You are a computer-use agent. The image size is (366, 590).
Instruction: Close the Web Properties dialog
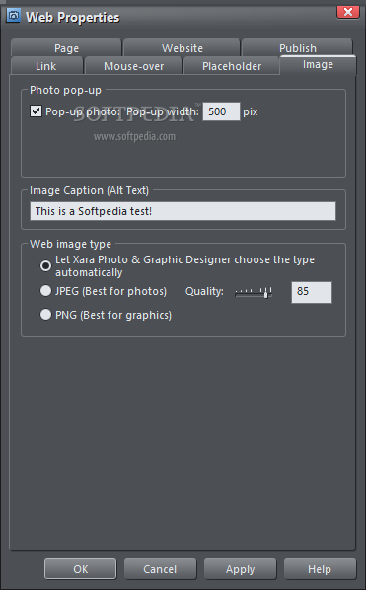click(x=348, y=12)
